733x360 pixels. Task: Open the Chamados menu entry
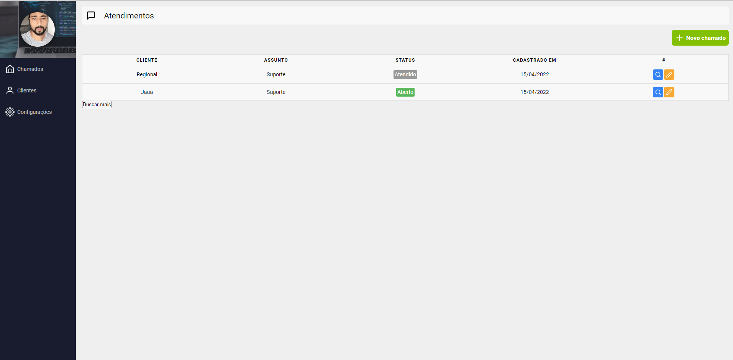(30, 69)
